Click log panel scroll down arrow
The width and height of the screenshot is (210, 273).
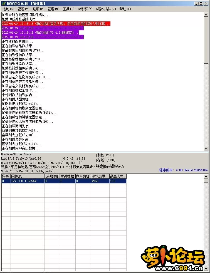(206, 149)
